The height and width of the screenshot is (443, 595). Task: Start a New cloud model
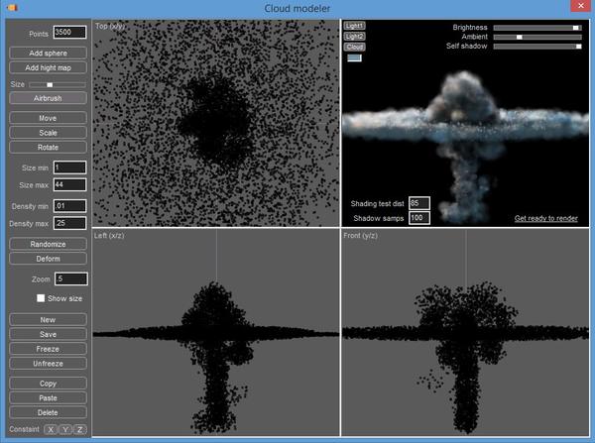tap(48, 320)
